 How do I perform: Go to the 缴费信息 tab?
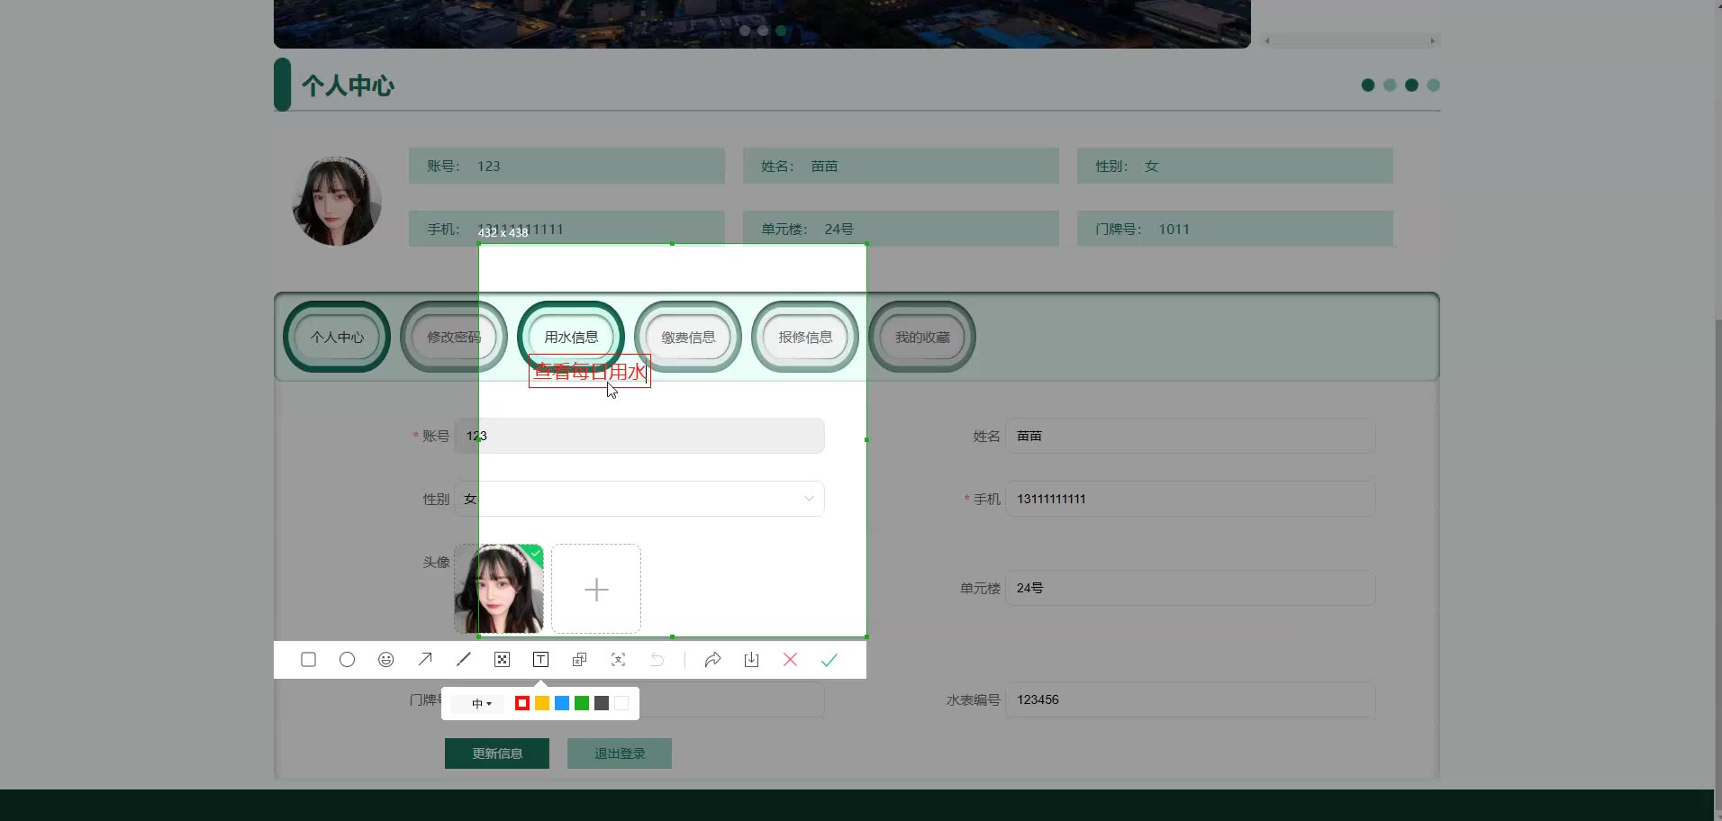[x=688, y=337]
